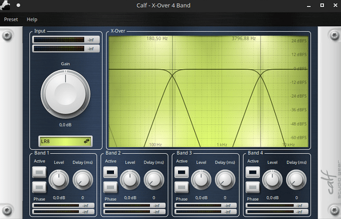
Task: Click Band 3 Delay value 0
Action: 225,198
